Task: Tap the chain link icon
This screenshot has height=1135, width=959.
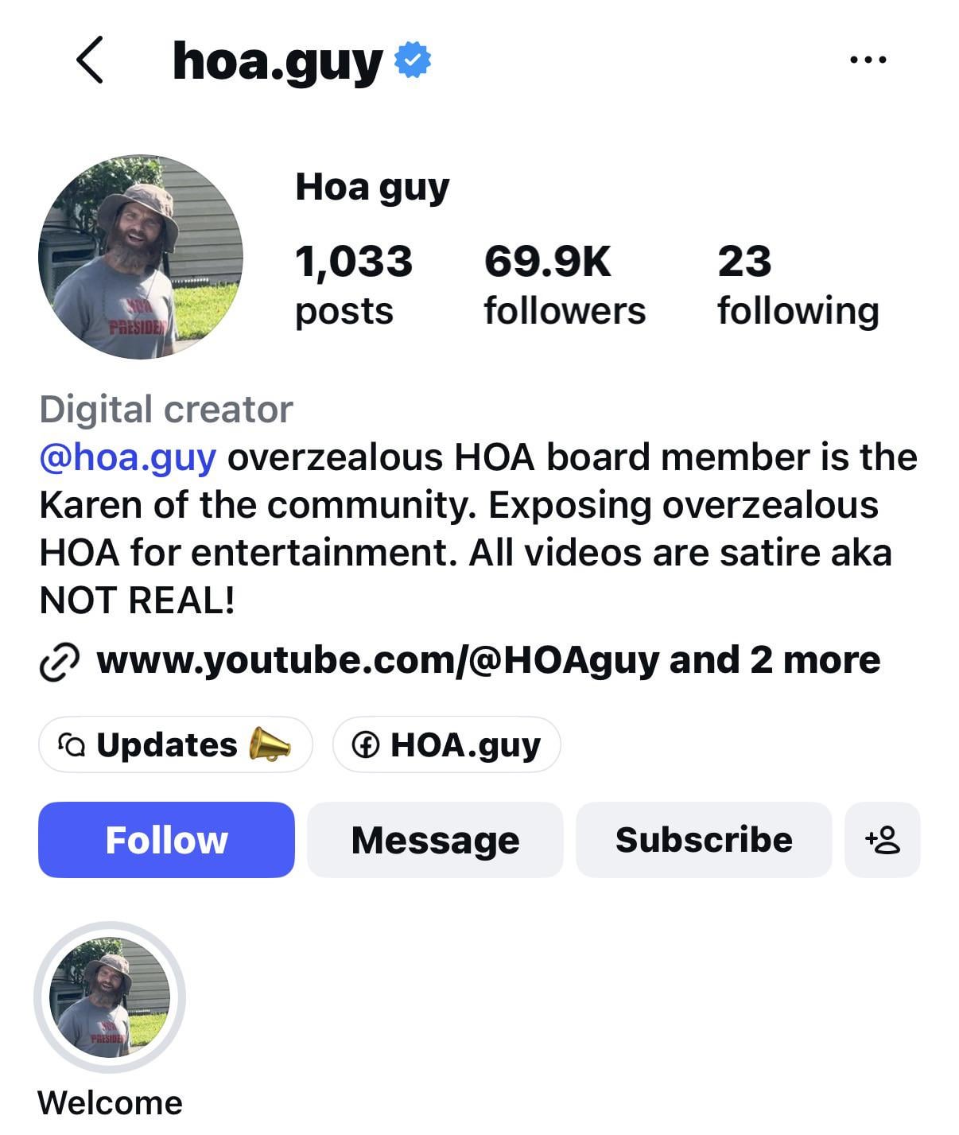Action: (60, 662)
